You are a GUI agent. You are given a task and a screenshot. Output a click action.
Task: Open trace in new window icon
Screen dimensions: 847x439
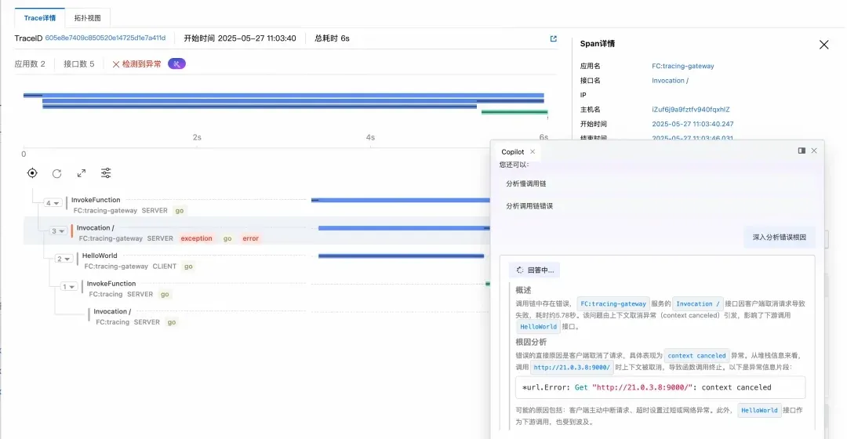[553, 38]
